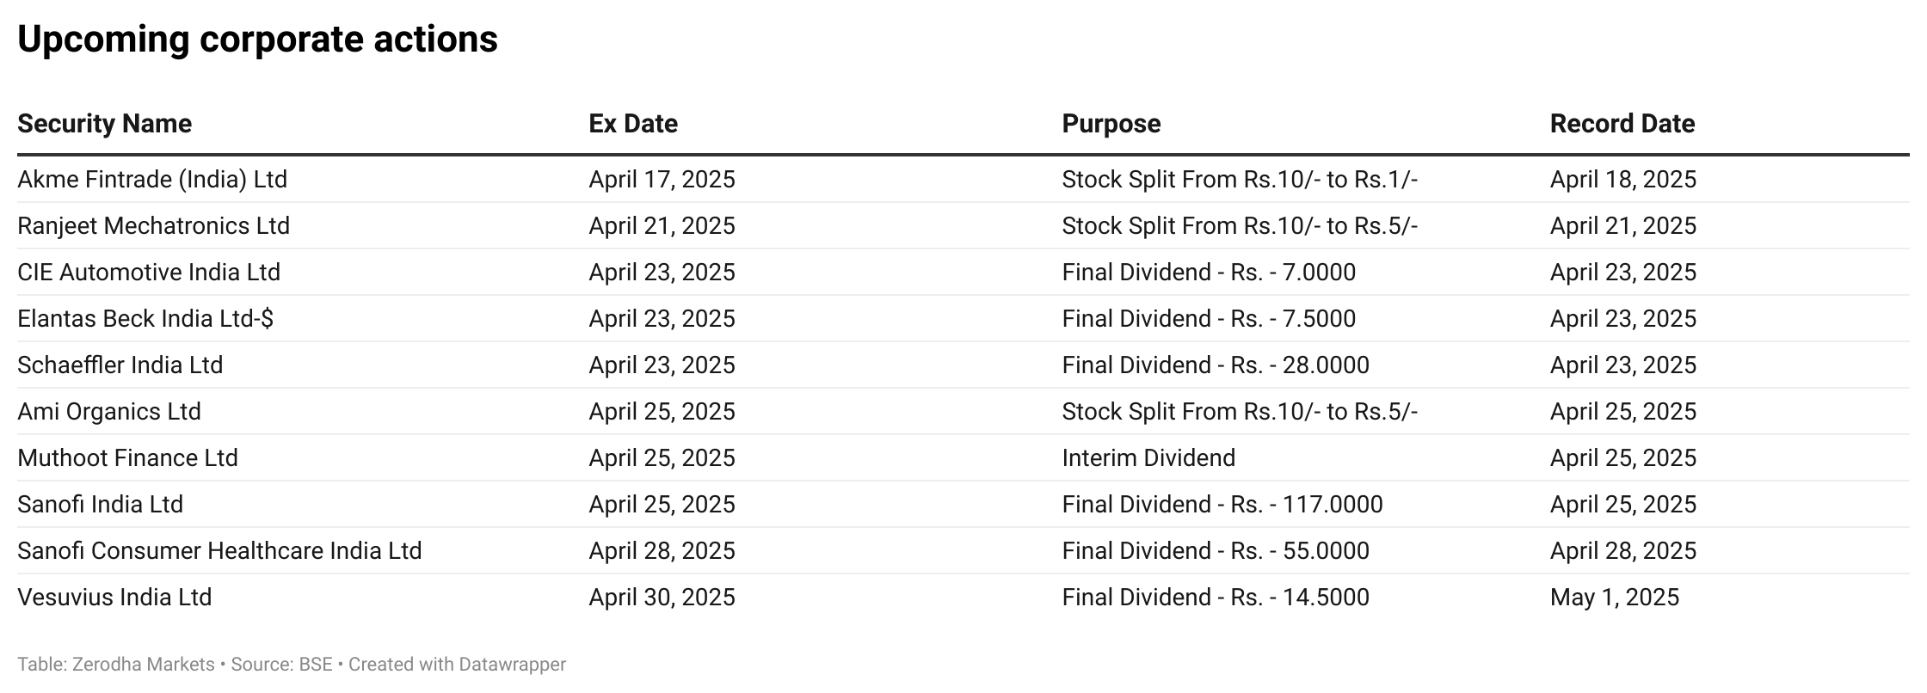Click the Upcoming corporate actions title
This screenshot has height=693, width=1927.
tap(257, 40)
